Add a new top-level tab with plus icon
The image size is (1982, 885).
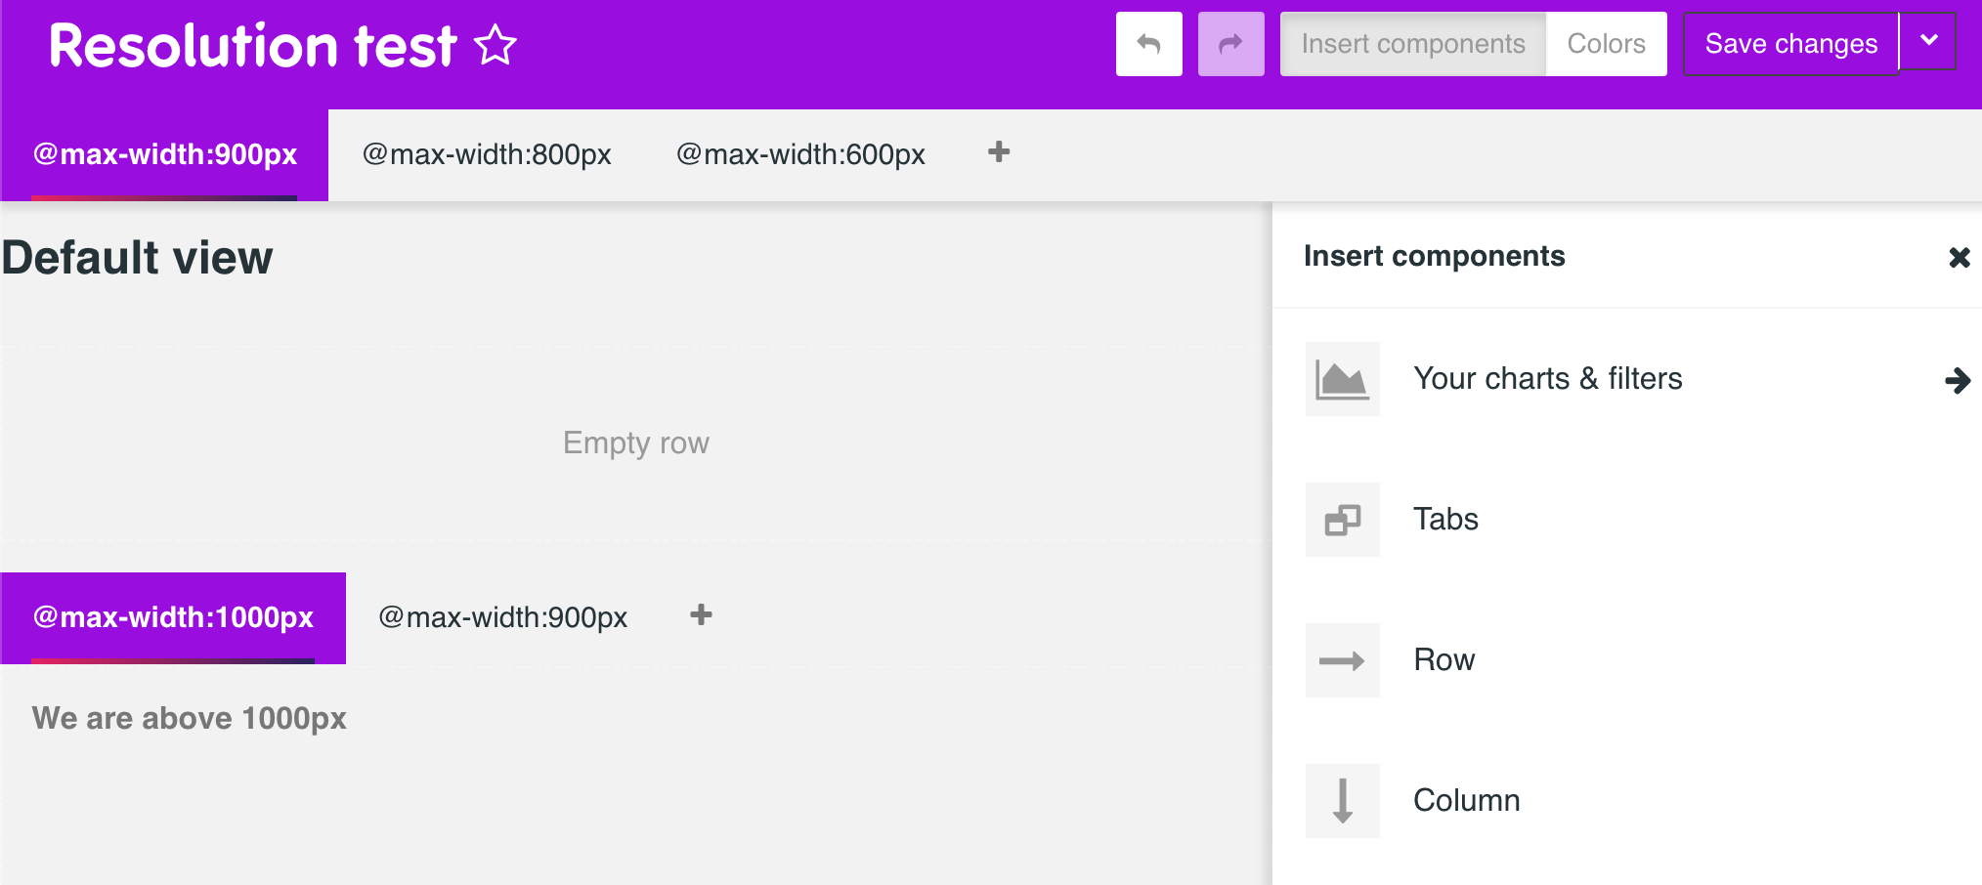point(999,152)
